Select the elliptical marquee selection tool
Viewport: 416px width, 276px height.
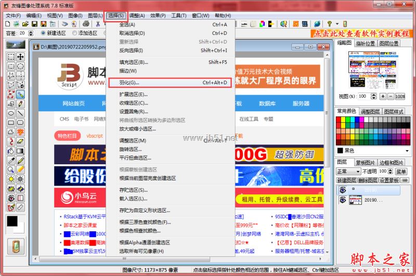point(20,67)
